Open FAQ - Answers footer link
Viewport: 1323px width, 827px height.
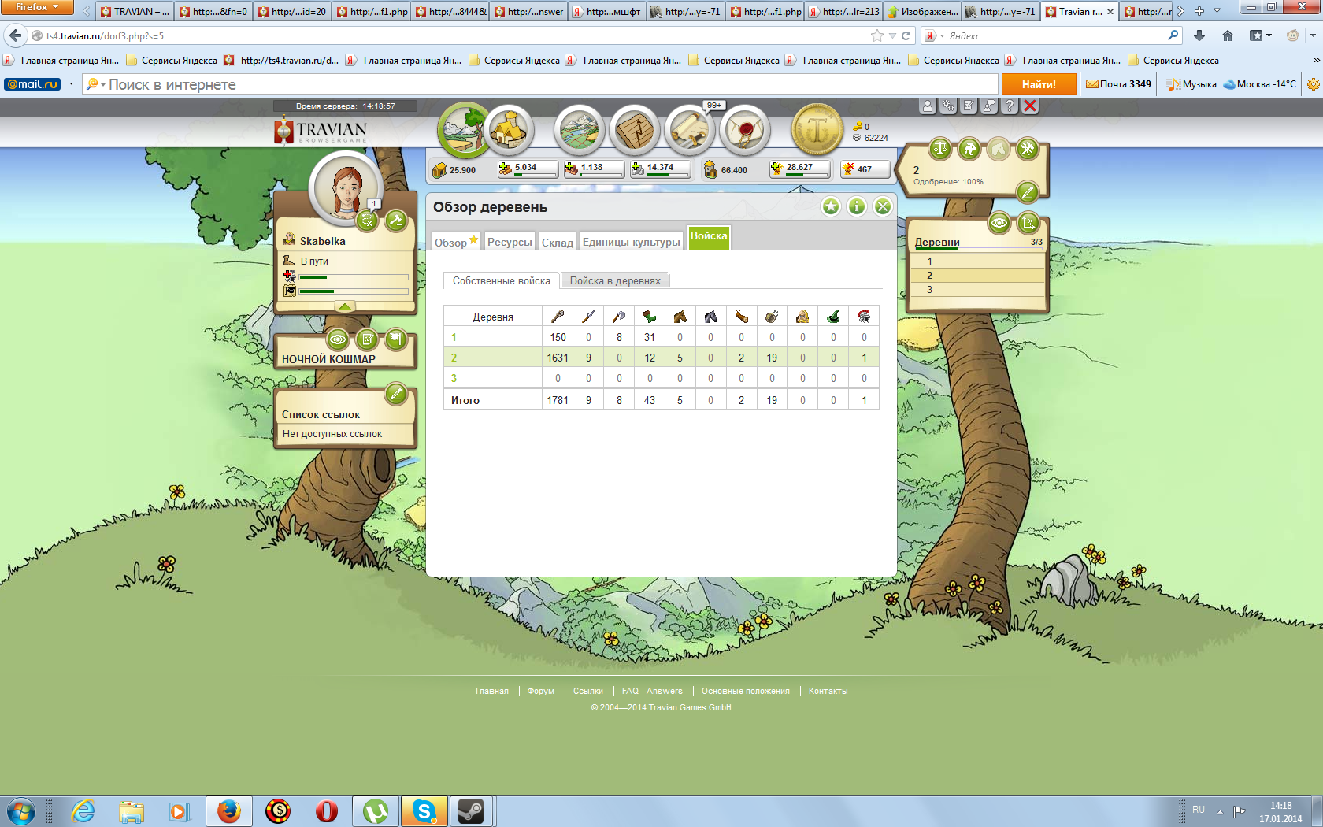(x=652, y=691)
